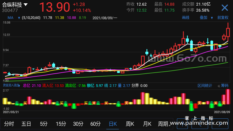Screen dimensions: 233x131
Task: Switch to 月K monthly candlesticks
Action: point(147,124)
